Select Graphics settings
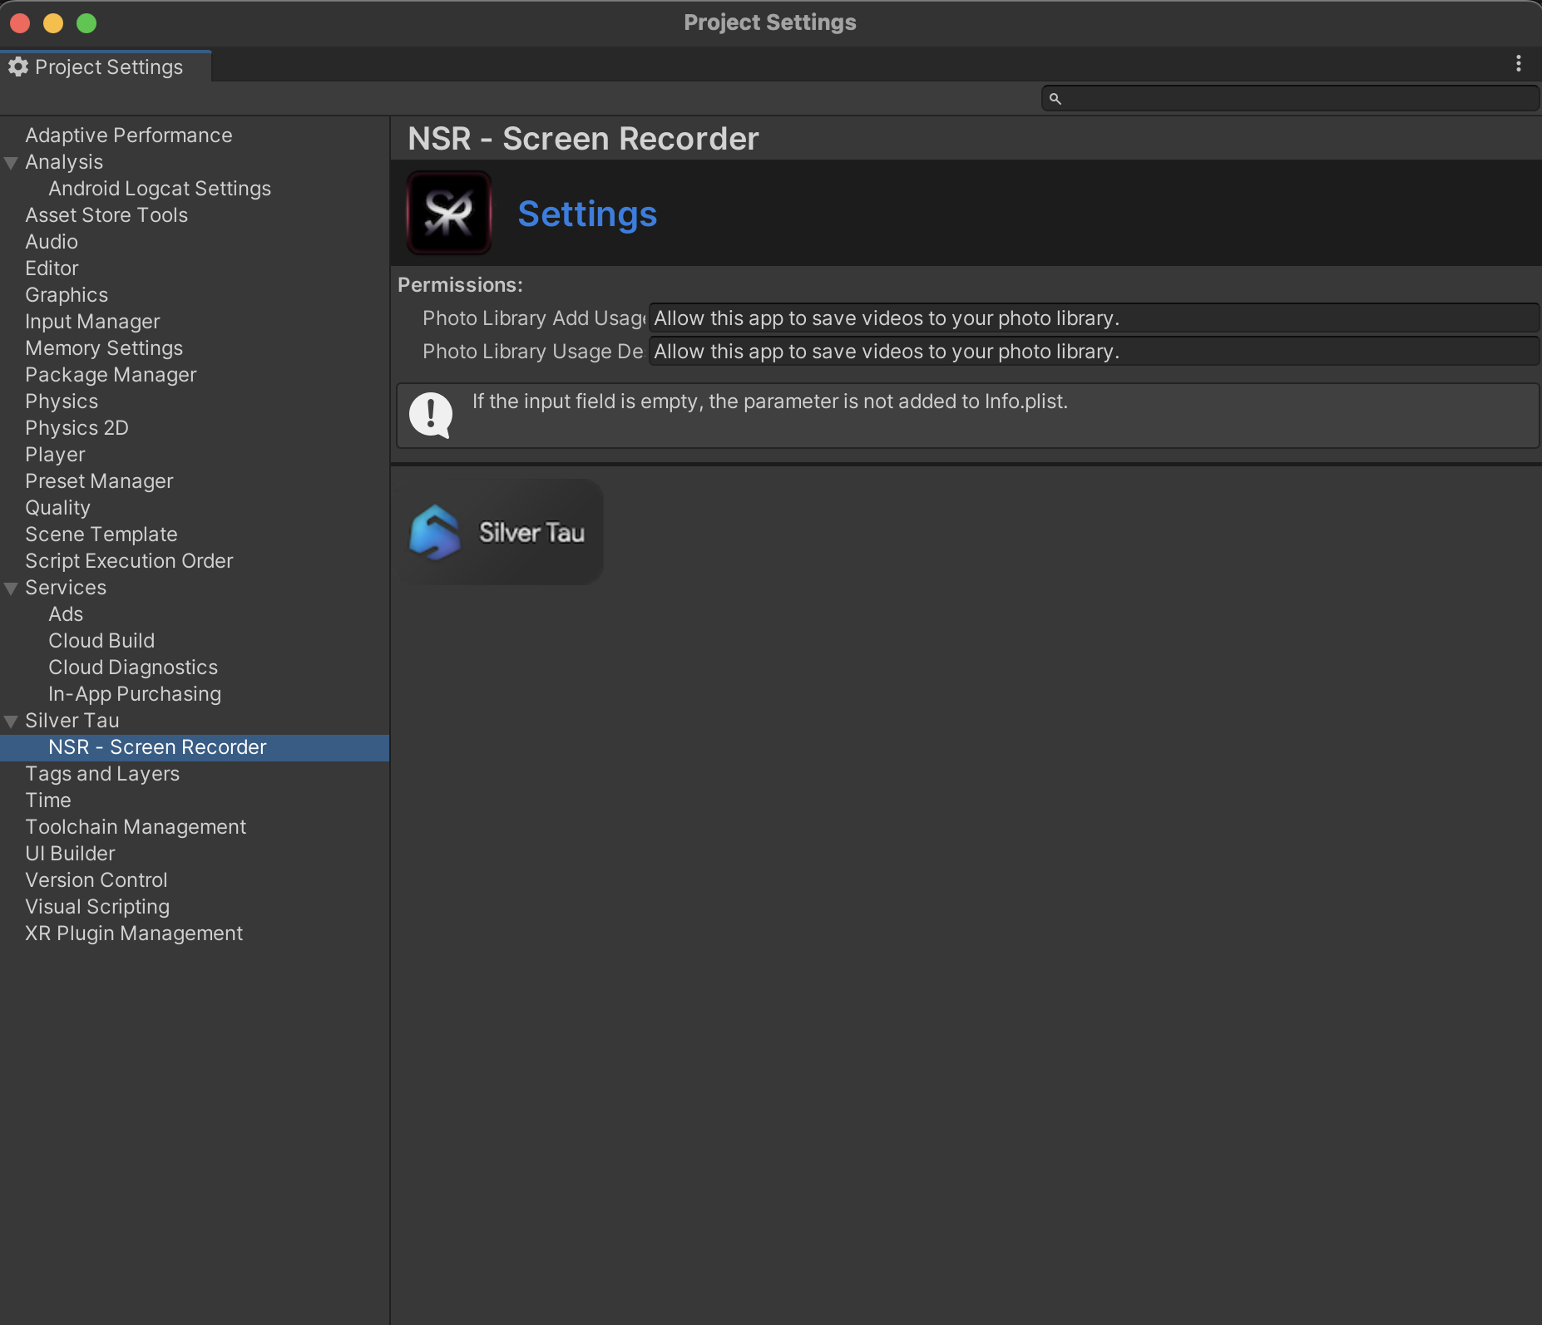The image size is (1542, 1325). [67, 295]
